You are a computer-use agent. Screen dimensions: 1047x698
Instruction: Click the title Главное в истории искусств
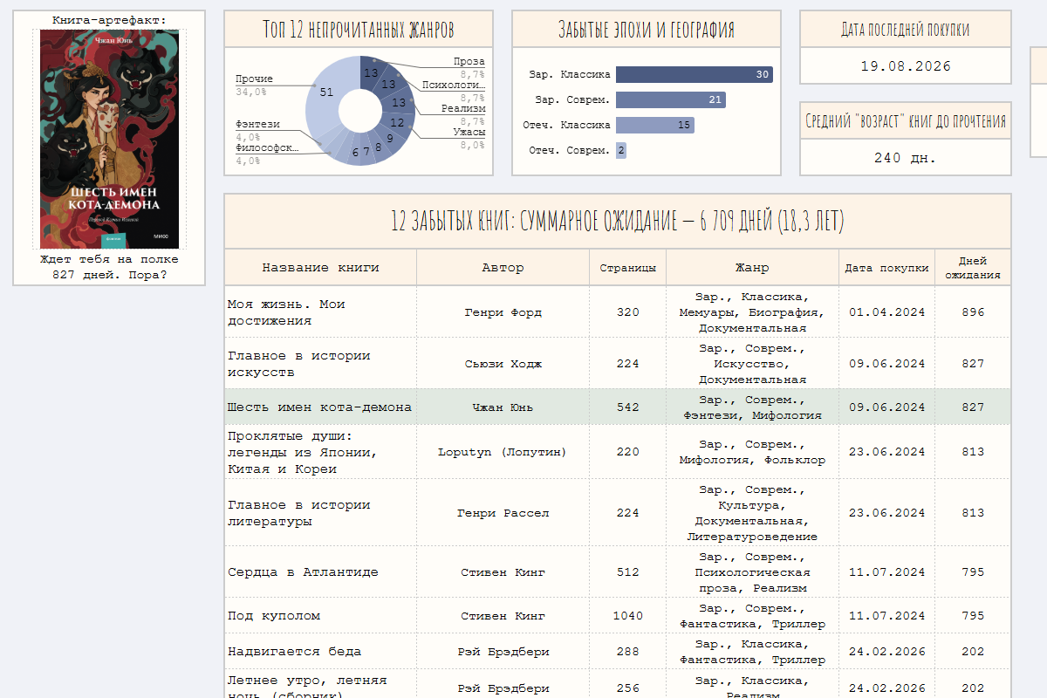(299, 364)
